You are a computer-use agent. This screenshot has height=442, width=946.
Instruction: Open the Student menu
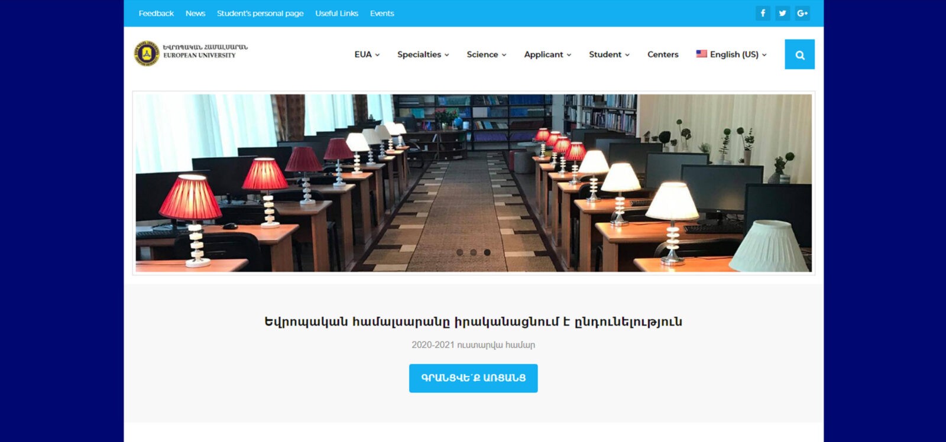[609, 54]
